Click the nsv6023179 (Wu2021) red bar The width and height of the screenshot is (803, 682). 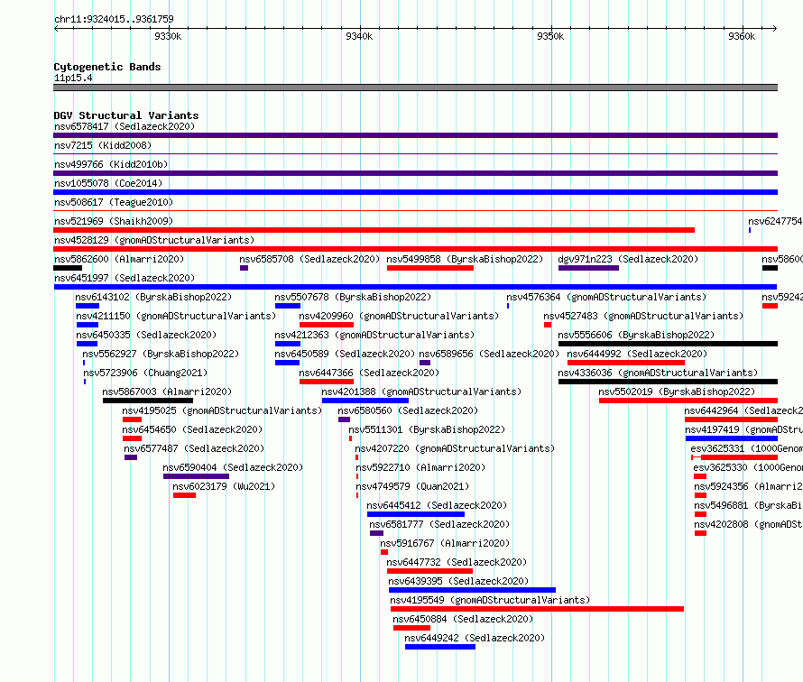tap(184, 495)
